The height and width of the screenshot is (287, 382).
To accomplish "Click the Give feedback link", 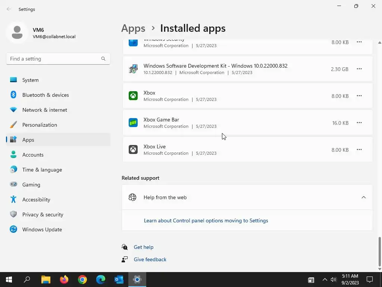I will click(150, 259).
